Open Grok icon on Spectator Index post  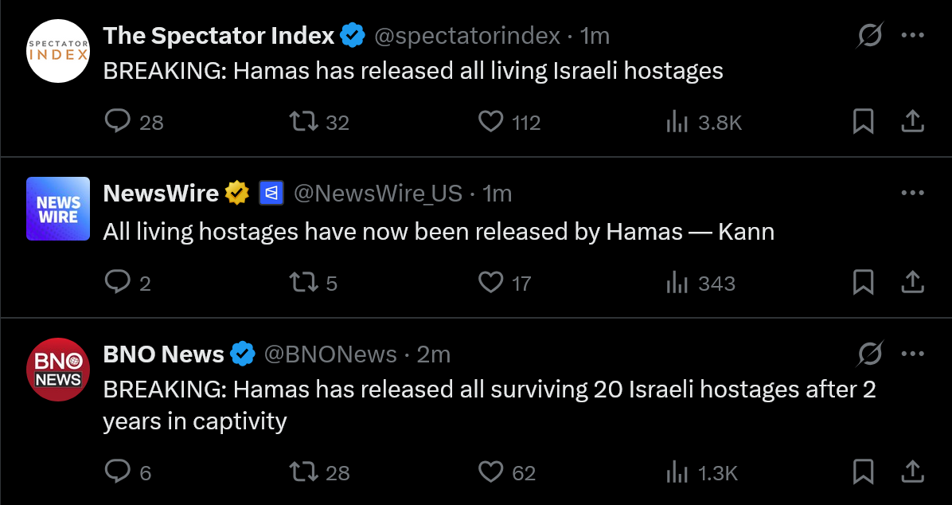click(869, 36)
